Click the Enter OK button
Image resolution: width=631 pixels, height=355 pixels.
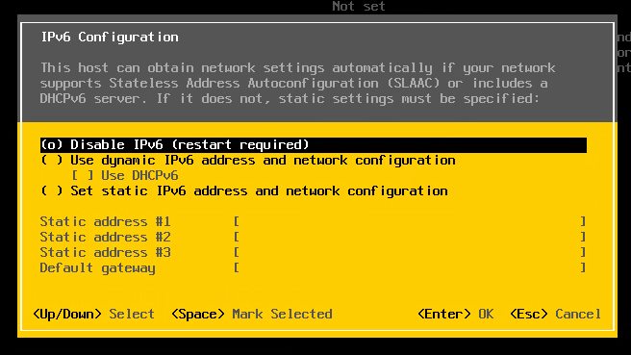click(456, 314)
